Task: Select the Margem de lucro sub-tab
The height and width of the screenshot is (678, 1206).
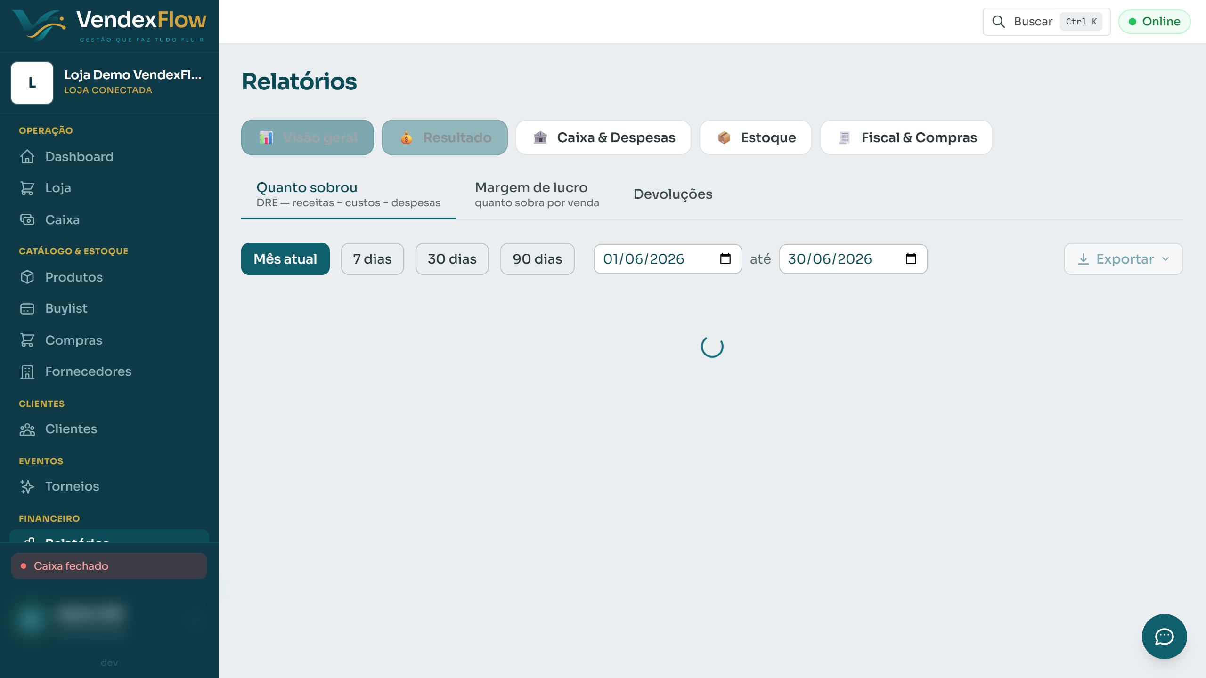Action: (x=537, y=195)
